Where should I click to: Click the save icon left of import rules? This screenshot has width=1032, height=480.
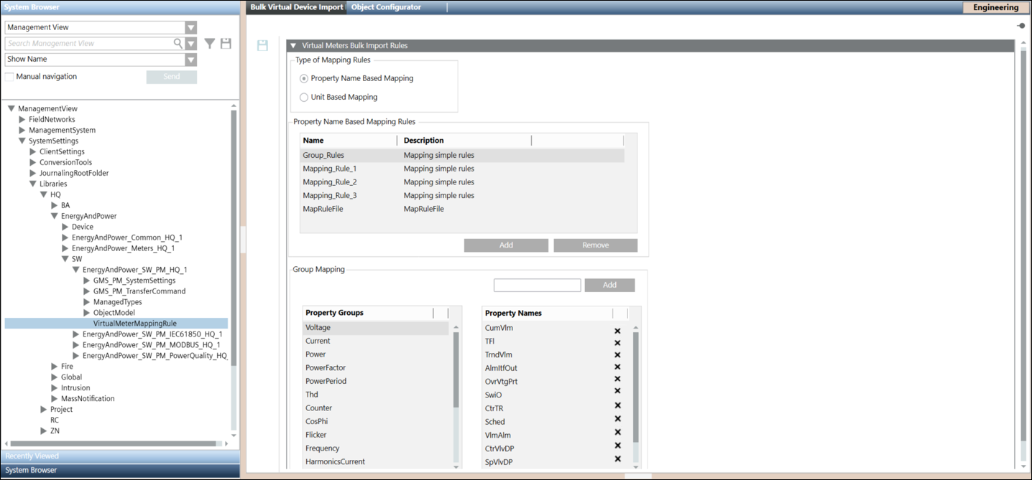(x=262, y=46)
